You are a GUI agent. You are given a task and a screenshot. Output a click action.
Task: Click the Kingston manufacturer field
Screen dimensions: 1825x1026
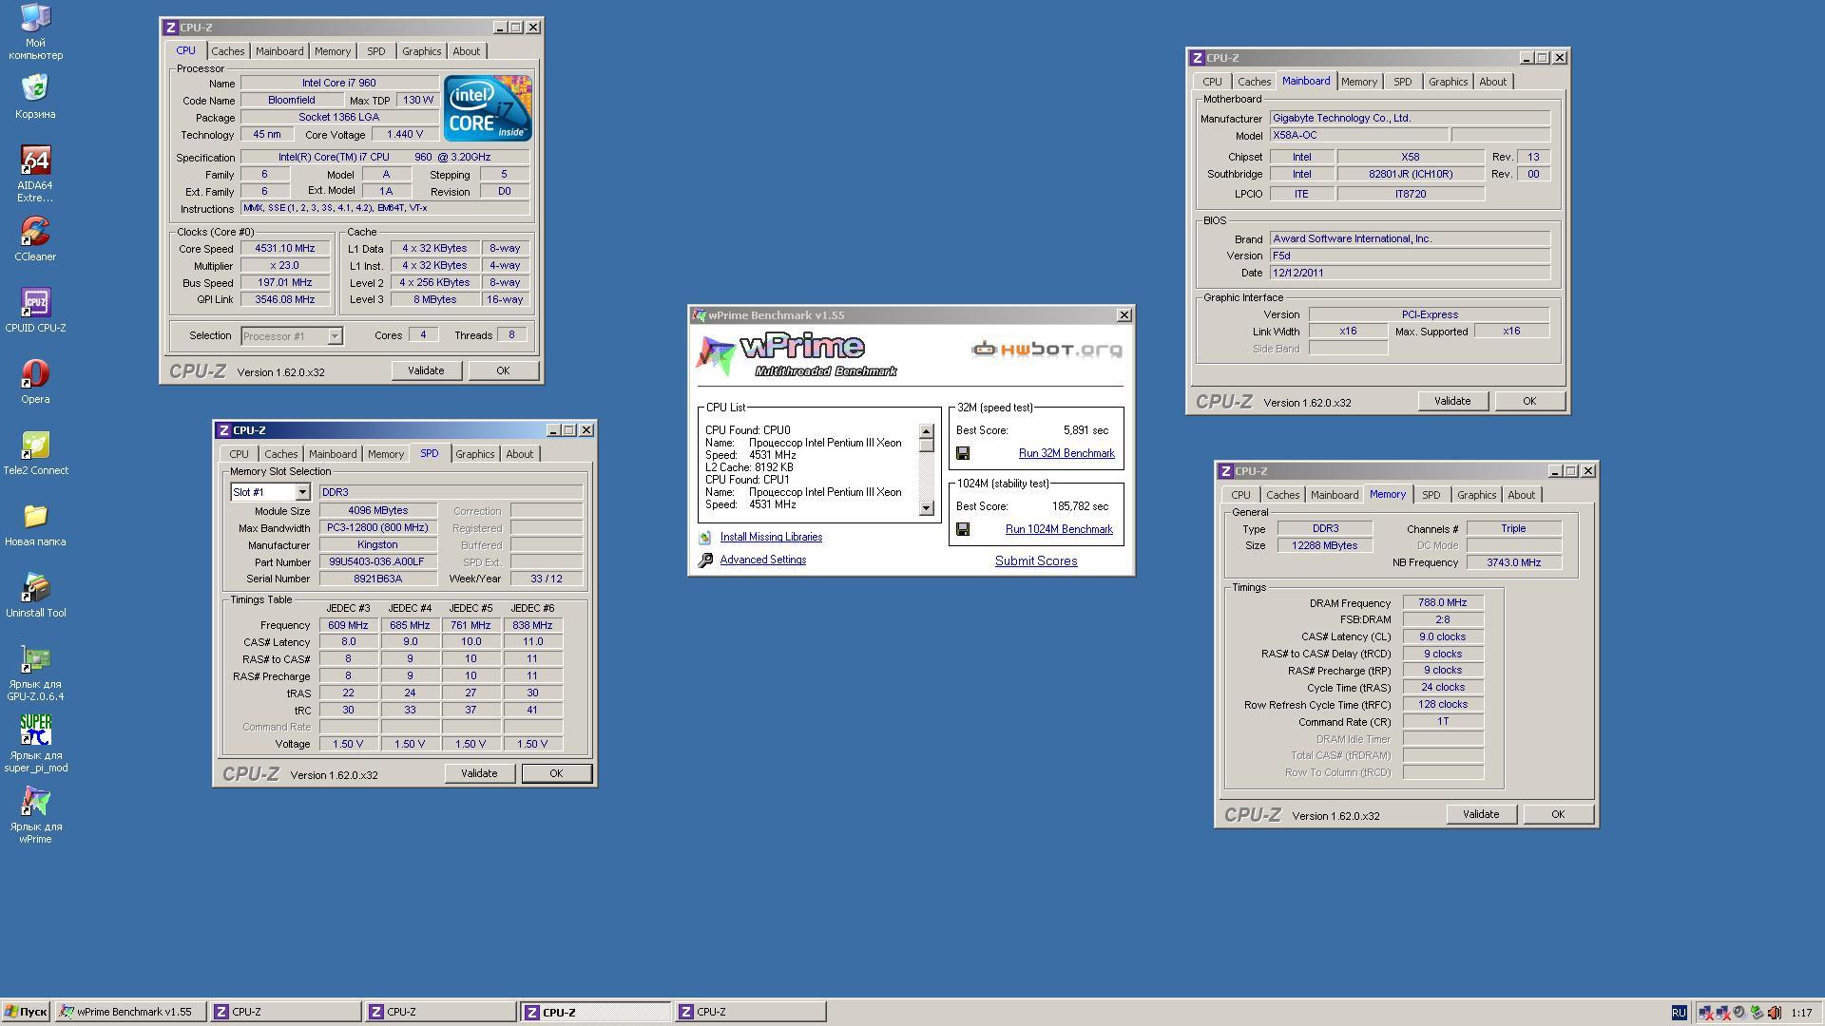pyautogui.click(x=377, y=545)
